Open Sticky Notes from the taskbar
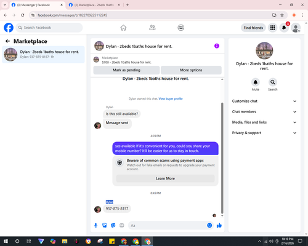Viewport: 308px width, 246px height. coord(112,241)
